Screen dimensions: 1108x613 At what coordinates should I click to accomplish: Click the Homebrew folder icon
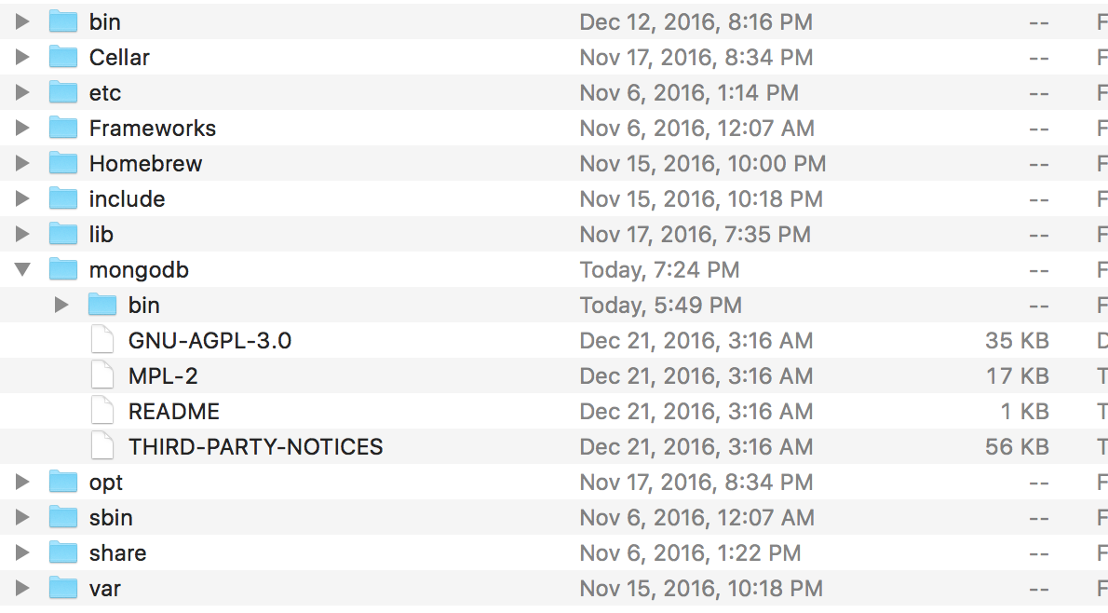pos(63,163)
